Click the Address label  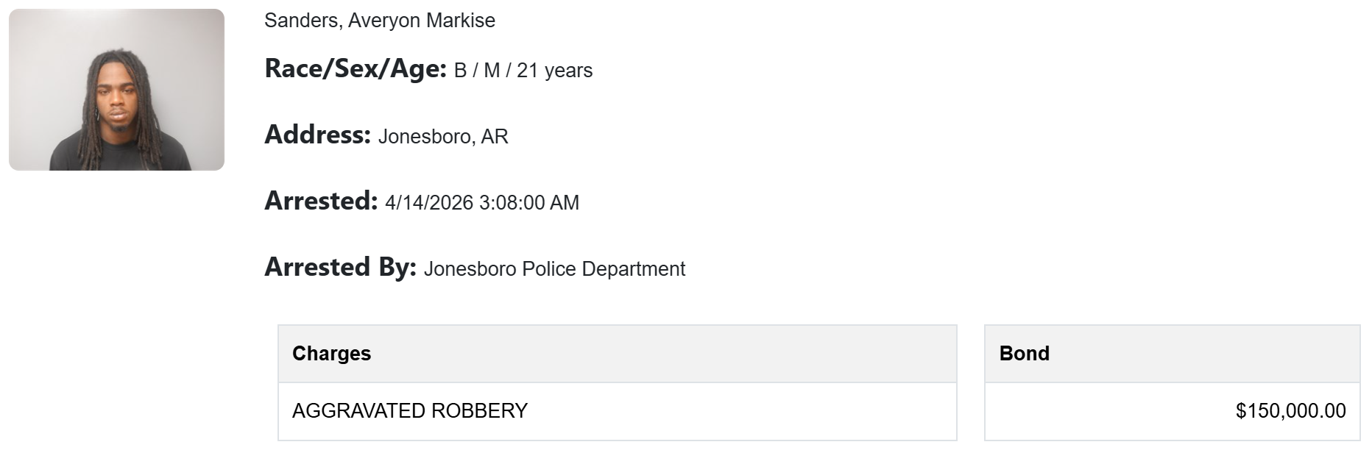coord(317,135)
